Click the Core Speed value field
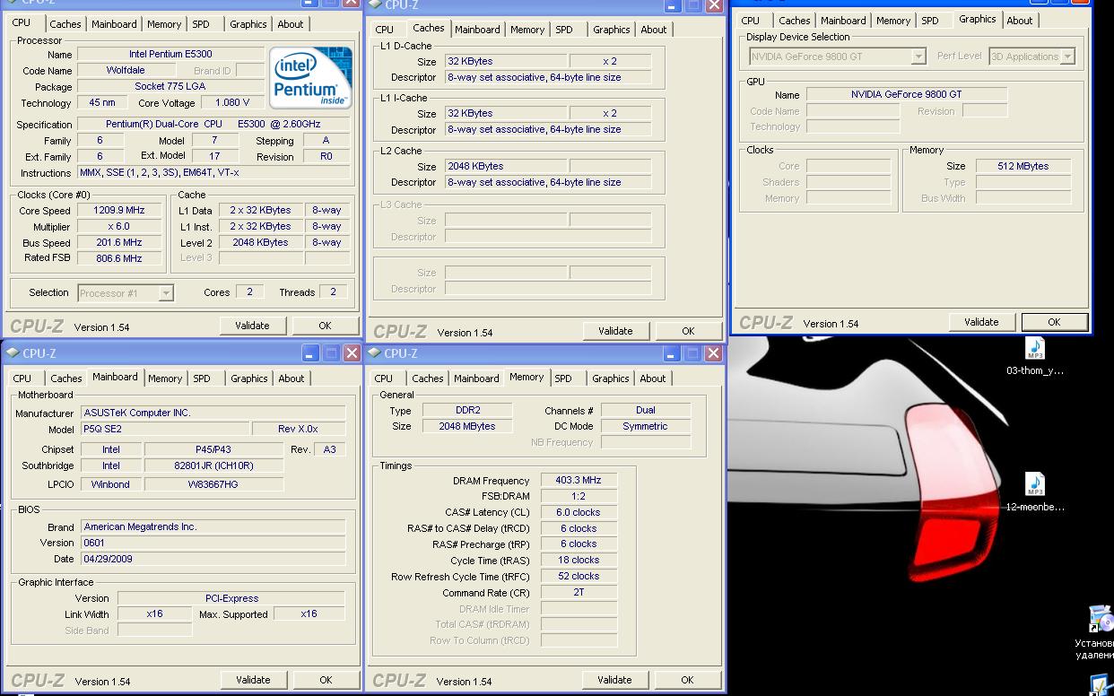The image size is (1114, 696). 119,210
